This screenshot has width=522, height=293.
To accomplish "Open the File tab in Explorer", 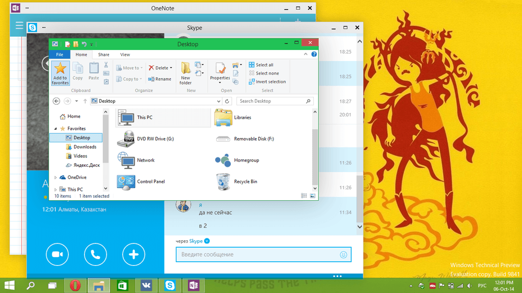I will [x=60, y=55].
